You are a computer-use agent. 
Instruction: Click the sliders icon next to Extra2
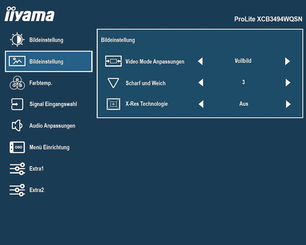tap(17, 190)
